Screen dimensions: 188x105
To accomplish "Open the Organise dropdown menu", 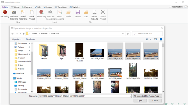I will 17,39.
